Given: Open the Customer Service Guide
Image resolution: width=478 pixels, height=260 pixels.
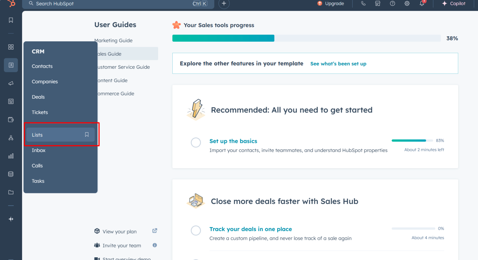Looking at the screenshot, I should tap(124, 67).
